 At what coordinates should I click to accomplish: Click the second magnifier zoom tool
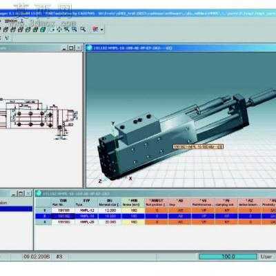75,30
